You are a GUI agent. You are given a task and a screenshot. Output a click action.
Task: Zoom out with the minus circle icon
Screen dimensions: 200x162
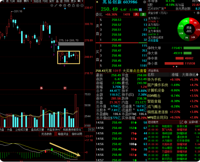point(82,5)
